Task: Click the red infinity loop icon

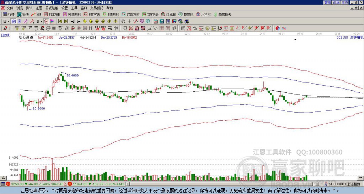Action: tap(284, 28)
